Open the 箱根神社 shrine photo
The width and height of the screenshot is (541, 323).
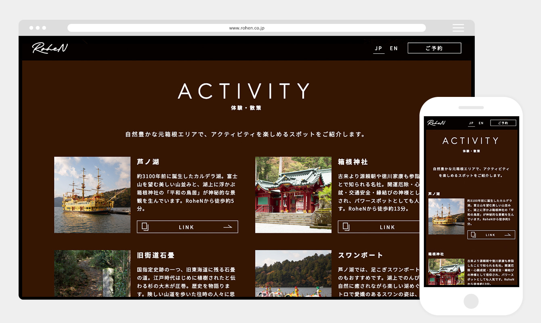293,195
